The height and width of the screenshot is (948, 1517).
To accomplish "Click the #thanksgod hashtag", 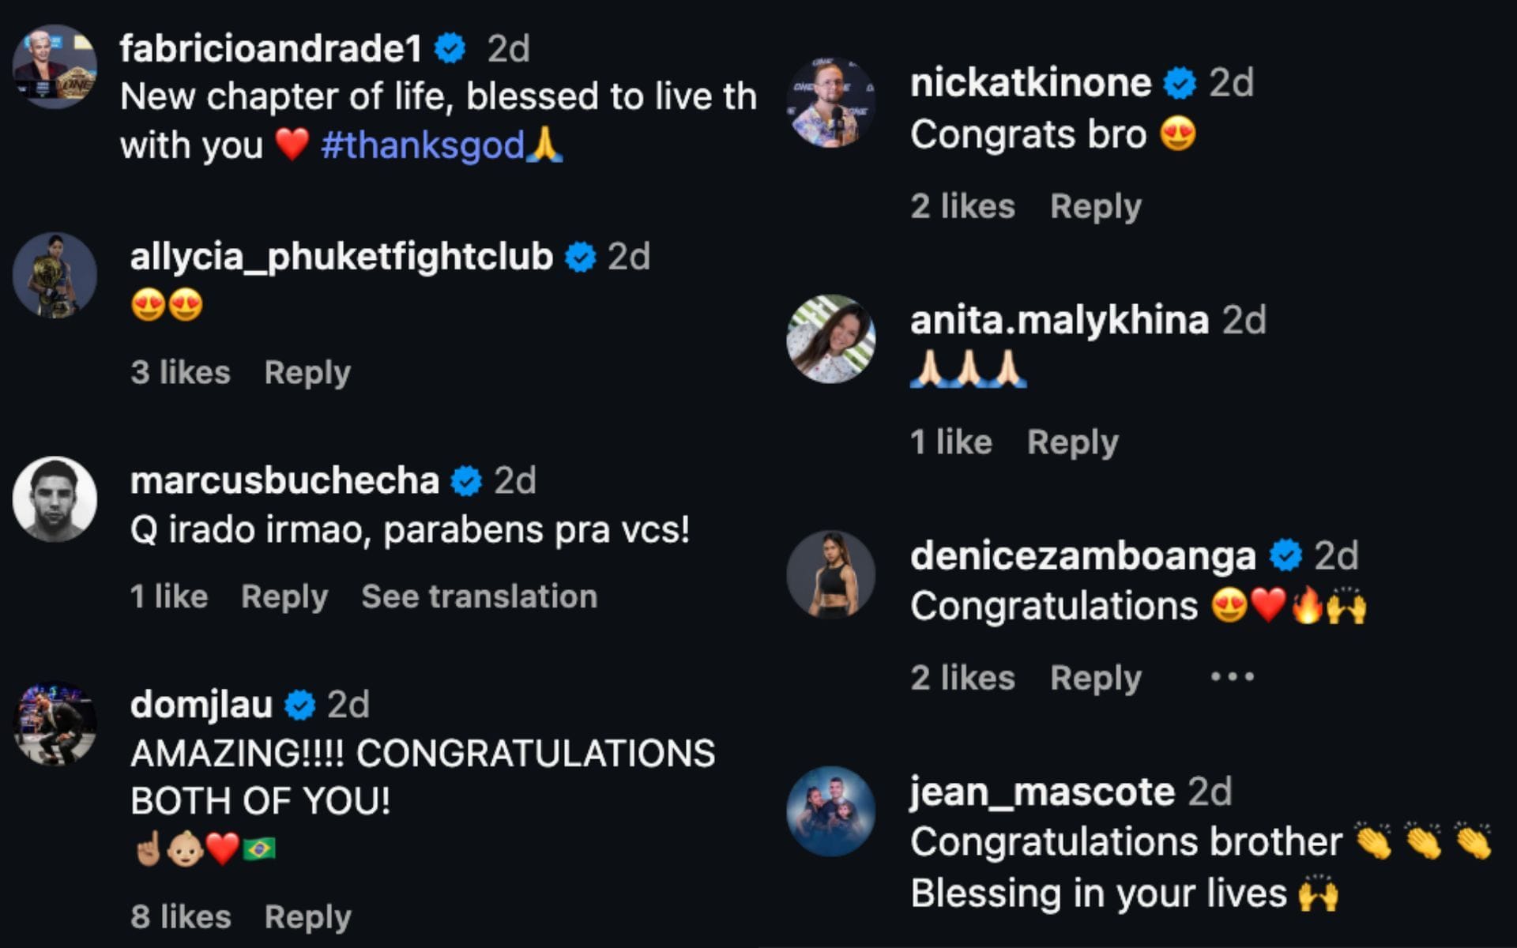I will (423, 145).
